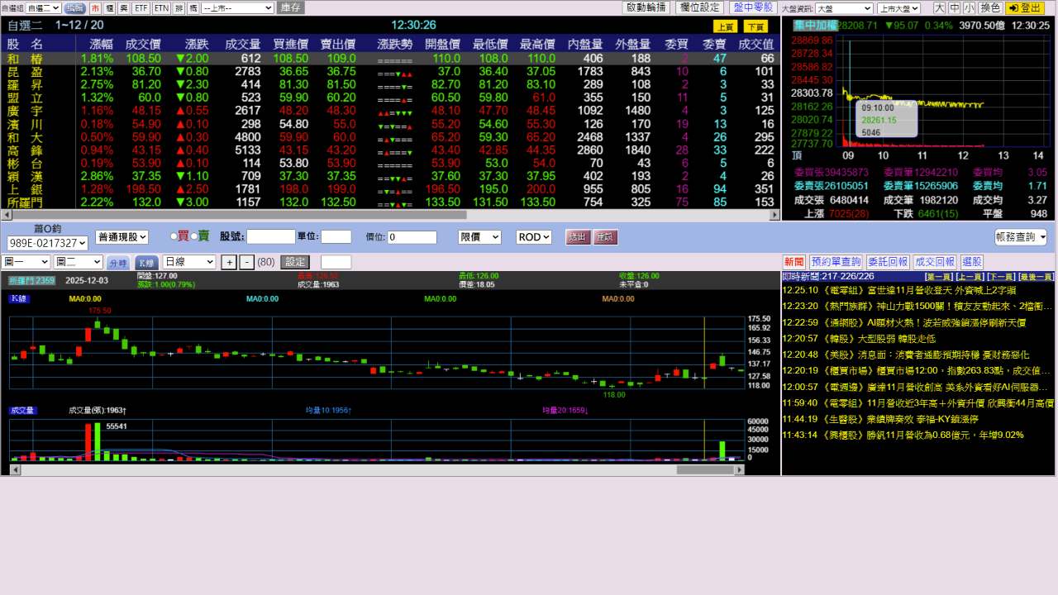Viewport: 1058px width, 595px height.
Task: Switch chart to K線 candlestick view
Action: point(146,262)
